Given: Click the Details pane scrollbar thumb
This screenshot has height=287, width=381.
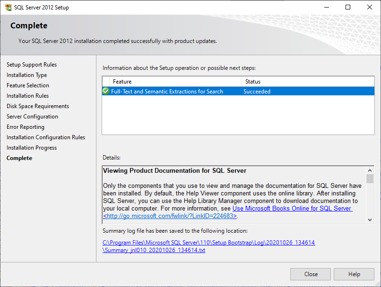Looking at the screenshot, I should 370,179.
